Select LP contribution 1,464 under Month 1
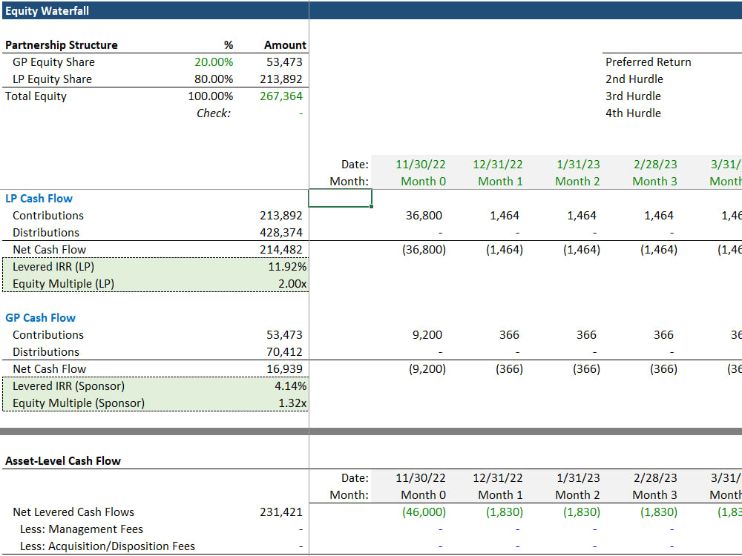This screenshot has height=556, width=742. pos(504,215)
